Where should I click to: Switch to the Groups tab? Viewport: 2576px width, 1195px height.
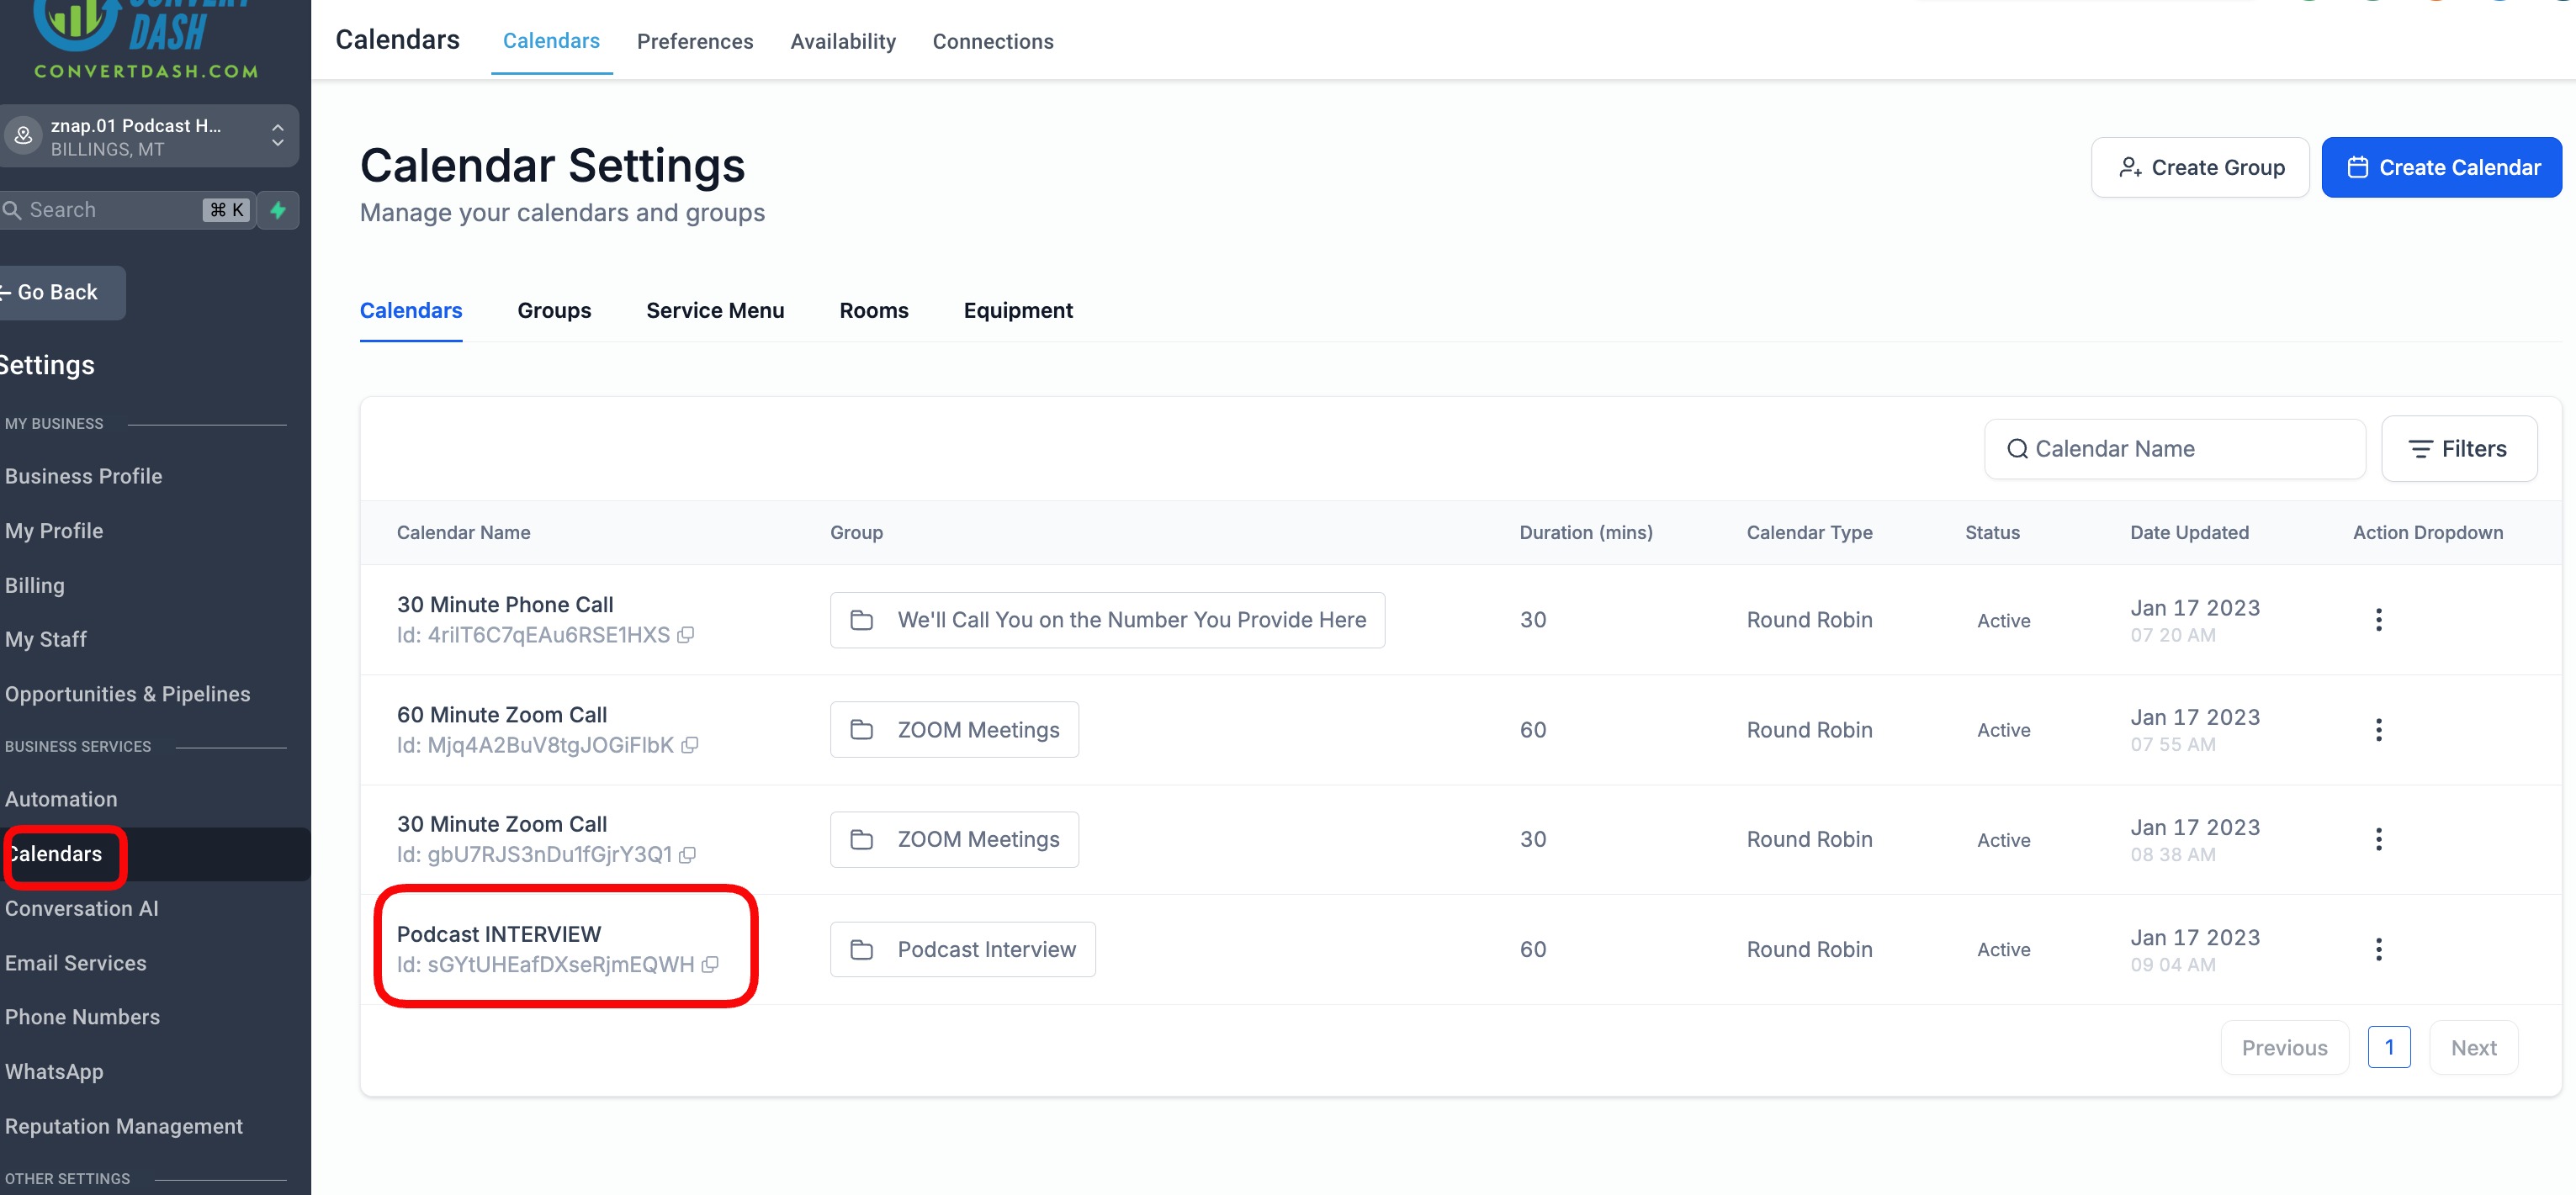point(554,311)
